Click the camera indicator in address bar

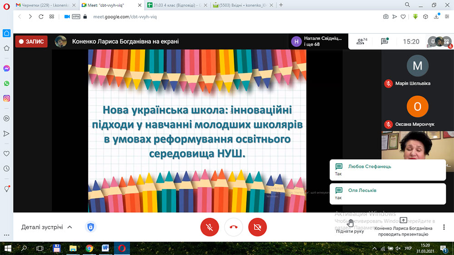point(67,17)
